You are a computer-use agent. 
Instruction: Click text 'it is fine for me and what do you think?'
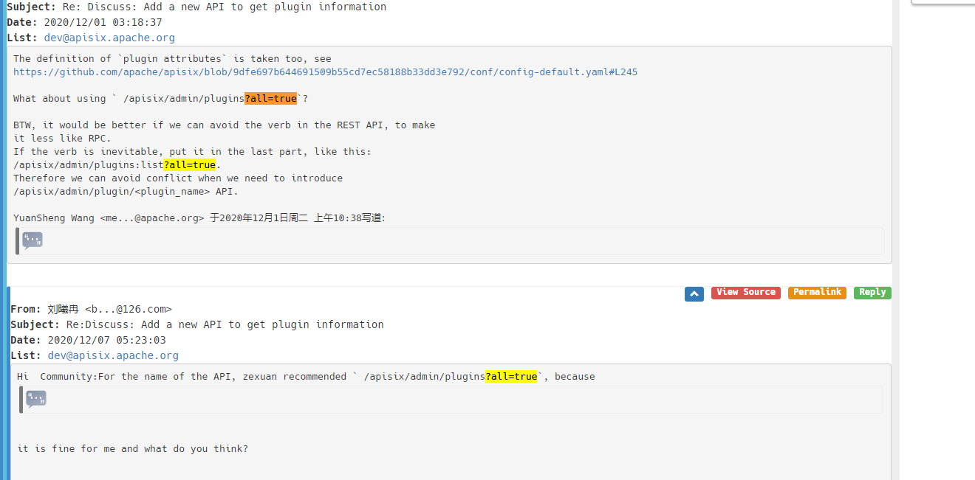coord(133,448)
